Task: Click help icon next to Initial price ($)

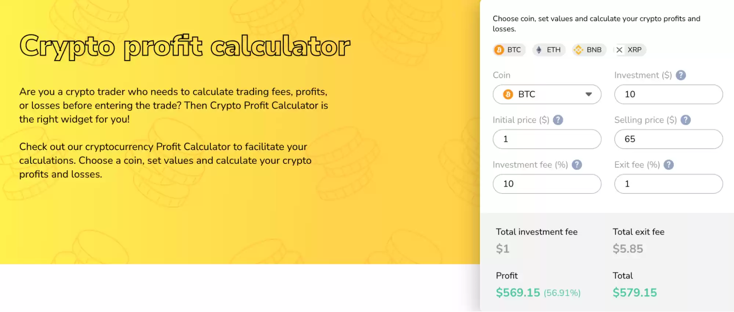Action: 558,120
